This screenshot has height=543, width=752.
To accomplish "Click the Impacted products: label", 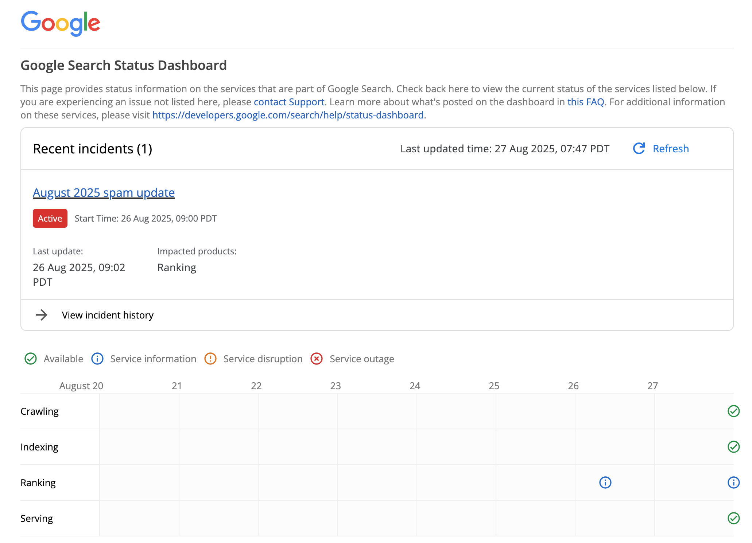I will tap(197, 251).
